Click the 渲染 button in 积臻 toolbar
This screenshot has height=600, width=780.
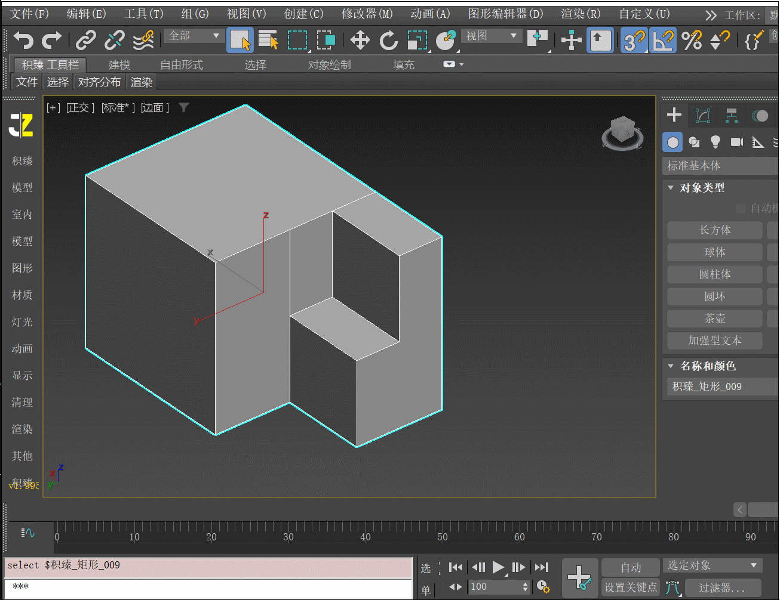142,82
